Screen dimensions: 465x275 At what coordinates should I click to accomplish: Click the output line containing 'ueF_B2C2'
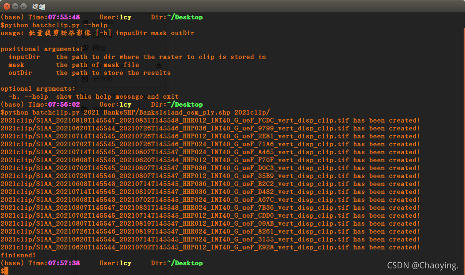210,184
